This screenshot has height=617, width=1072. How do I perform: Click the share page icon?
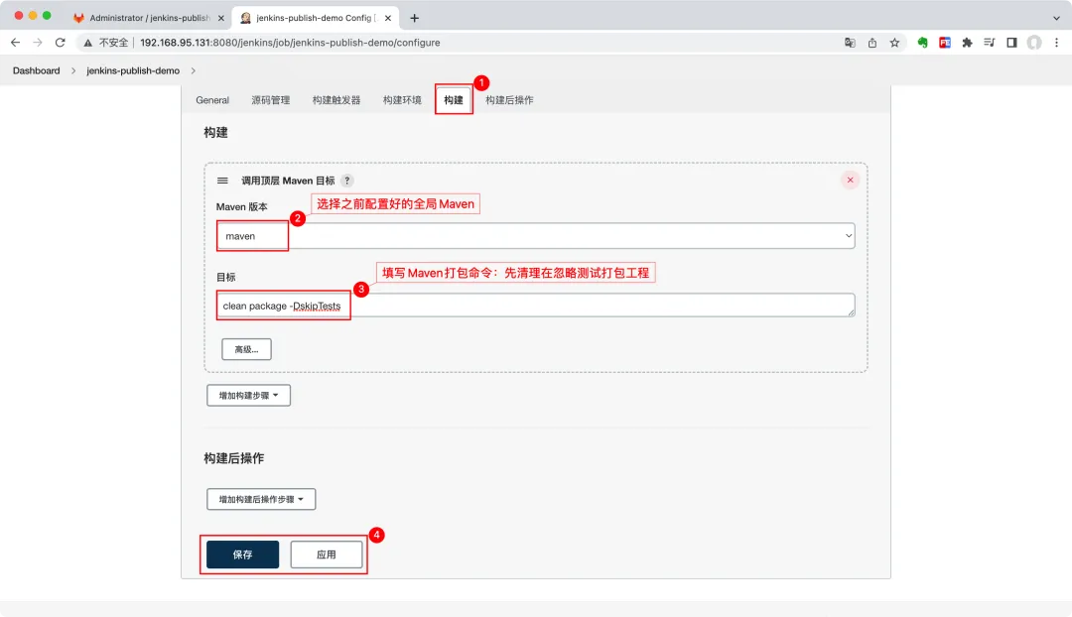(x=872, y=43)
